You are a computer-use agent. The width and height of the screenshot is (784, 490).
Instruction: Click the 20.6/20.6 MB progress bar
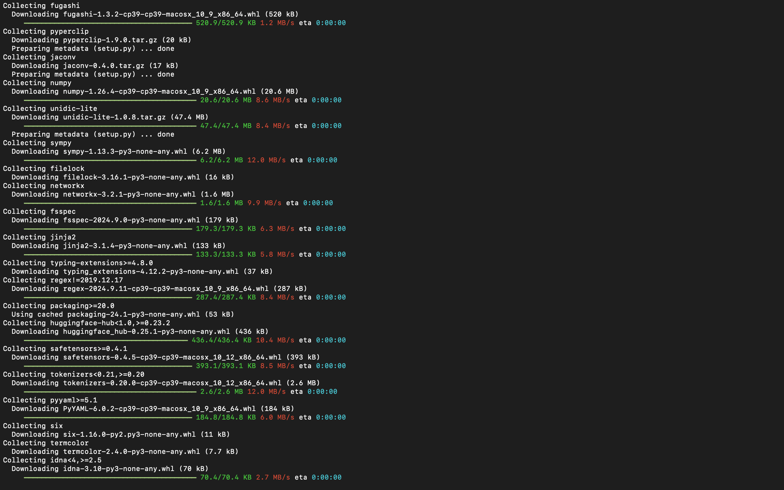110,100
